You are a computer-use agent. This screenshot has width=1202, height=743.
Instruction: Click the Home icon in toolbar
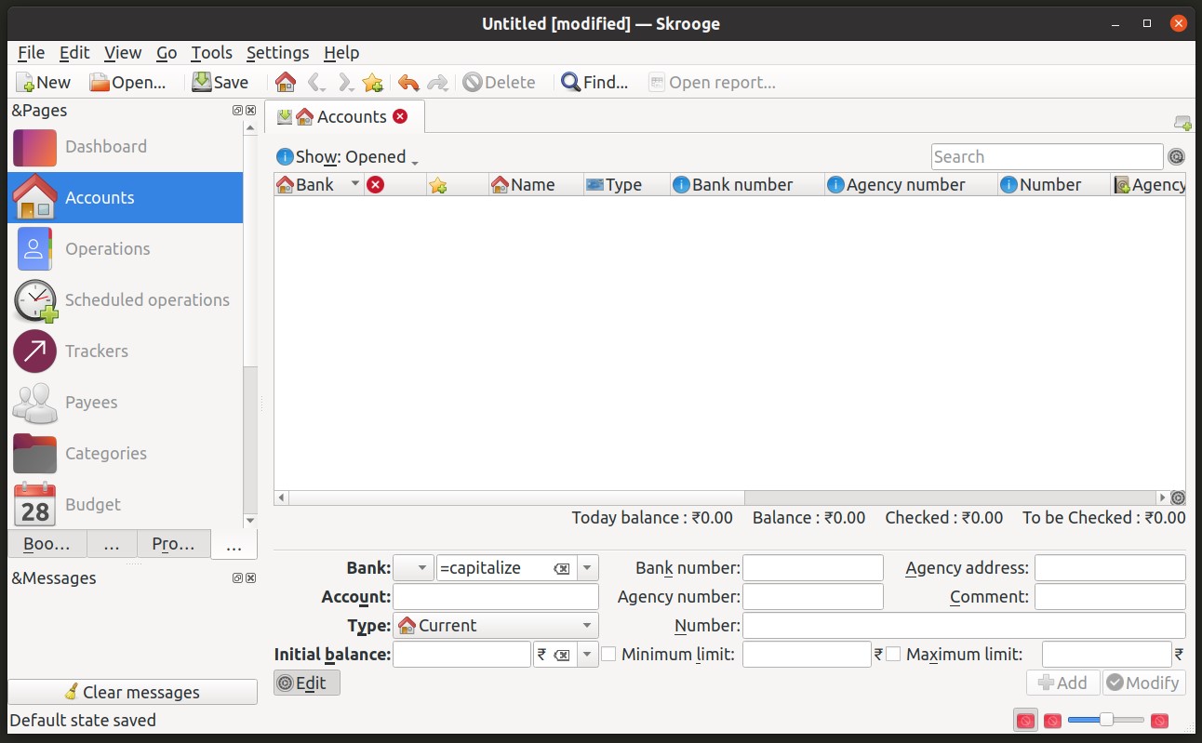click(x=286, y=82)
